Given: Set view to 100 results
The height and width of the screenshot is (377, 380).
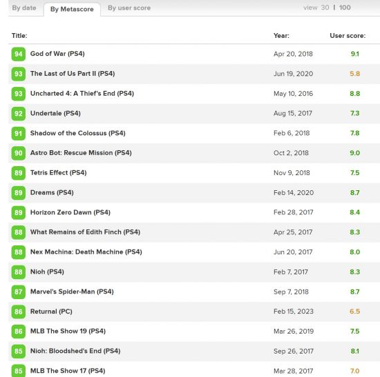Looking at the screenshot, I should click(x=345, y=8).
